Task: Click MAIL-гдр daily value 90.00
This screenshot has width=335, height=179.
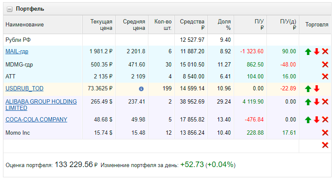Action: (289, 52)
